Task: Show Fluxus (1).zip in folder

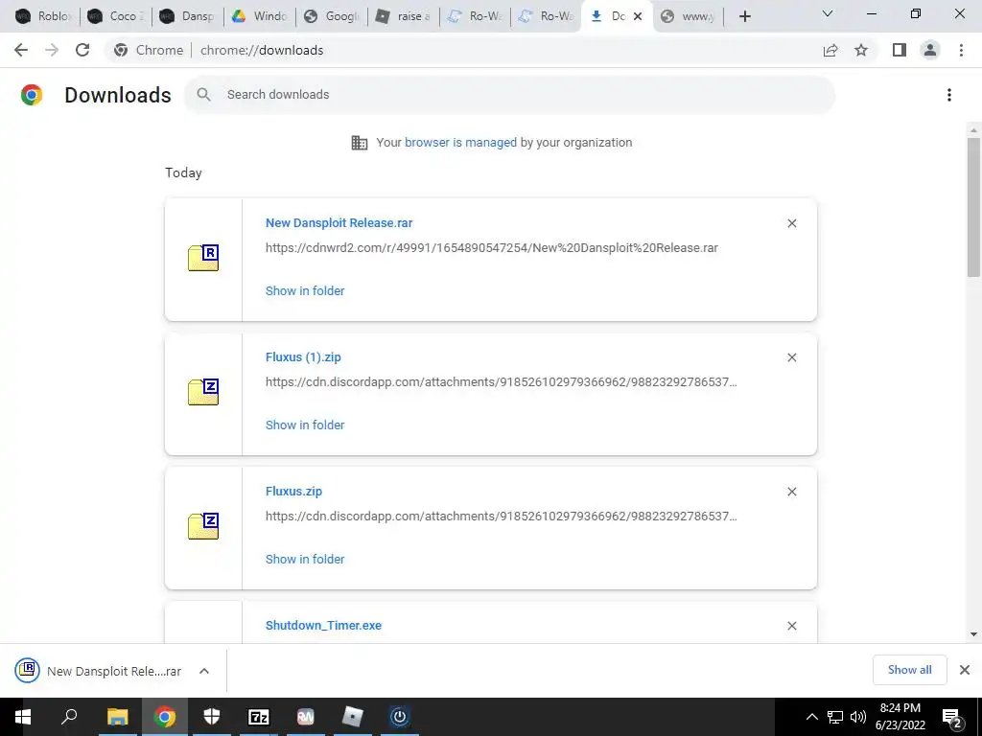Action: [305, 425]
